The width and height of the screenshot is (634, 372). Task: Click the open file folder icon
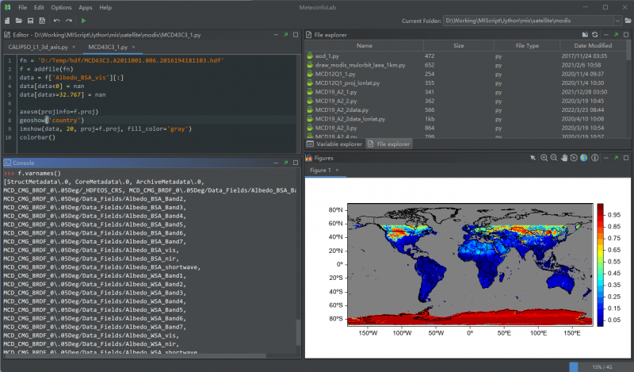pyautogui.click(x=20, y=20)
